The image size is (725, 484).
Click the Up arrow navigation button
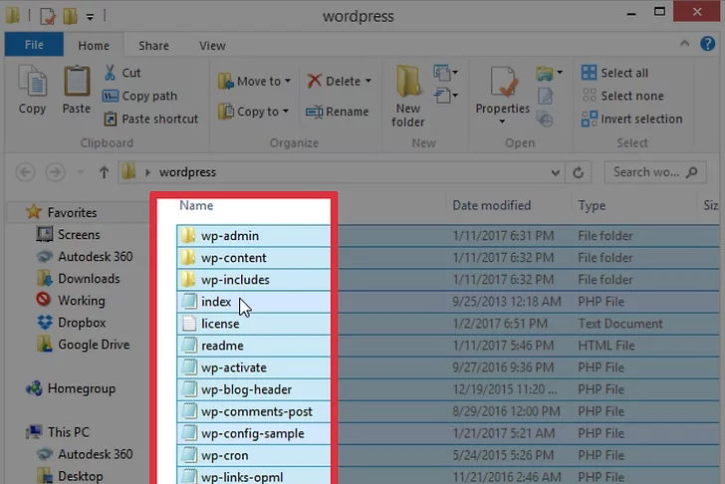coord(104,172)
